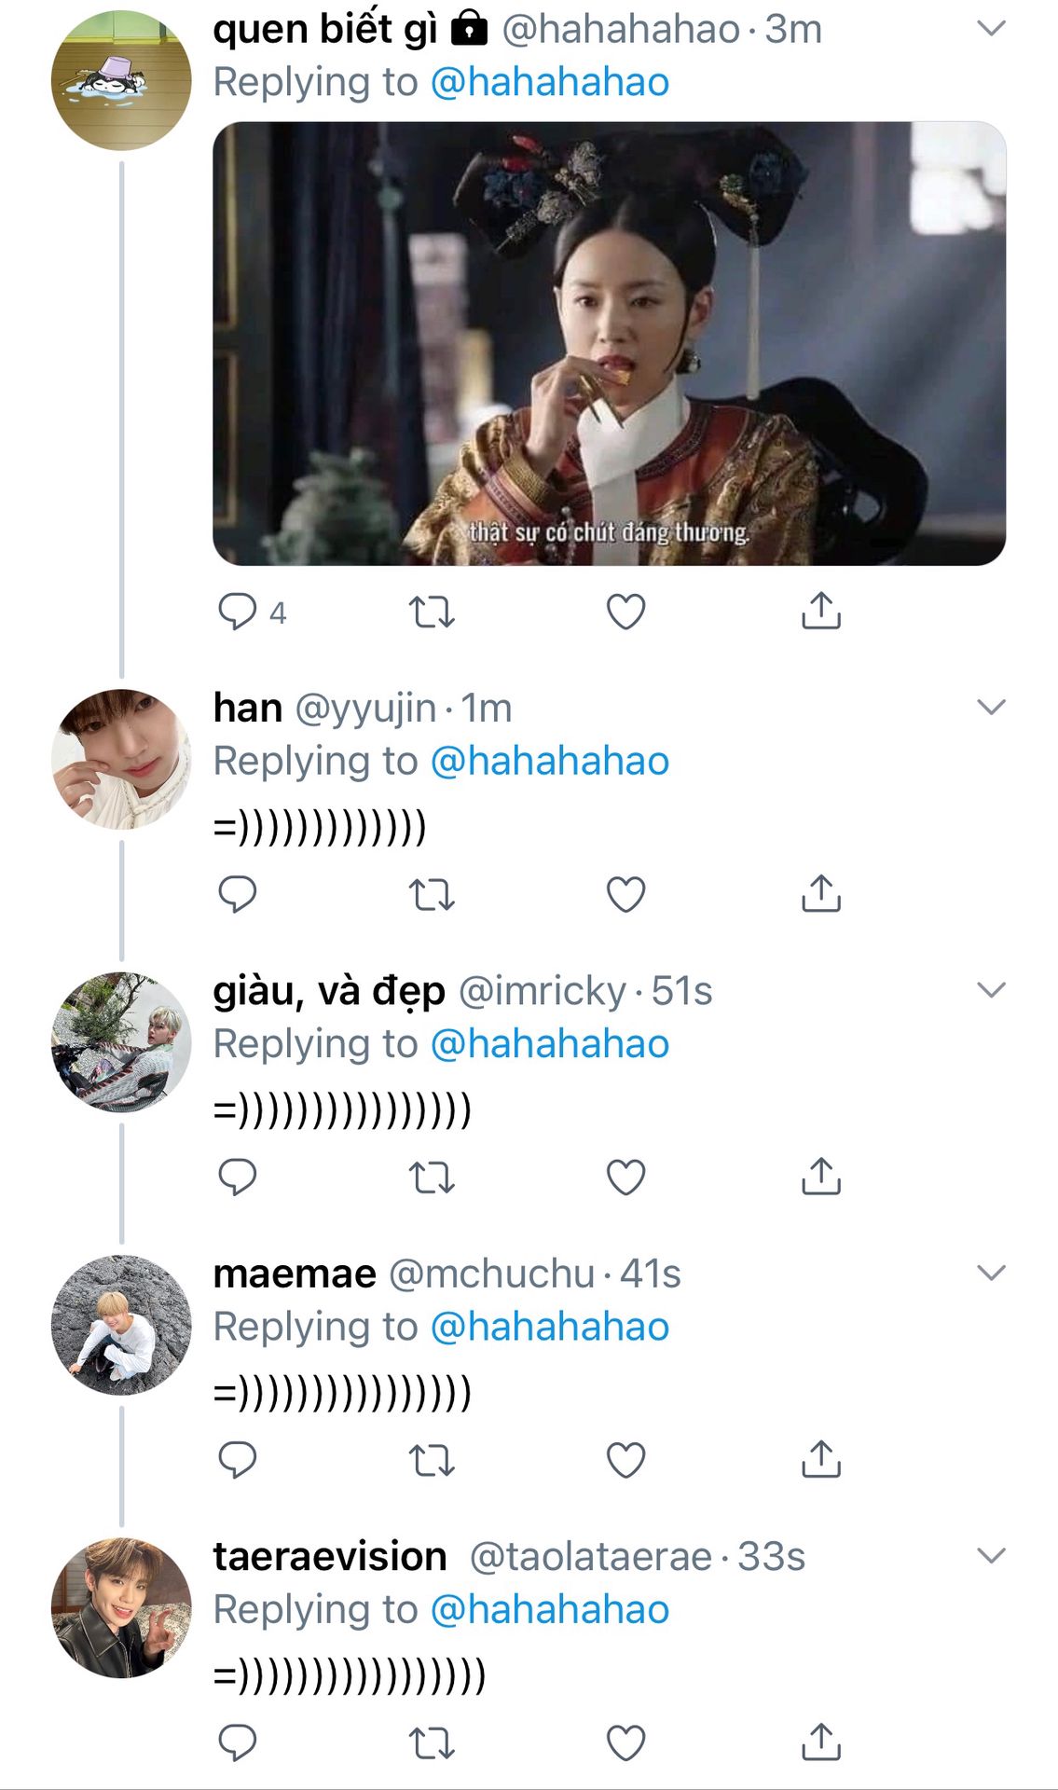Open the palace drama image in tweet
The height and width of the screenshot is (1790, 1058).
pyautogui.click(x=609, y=343)
